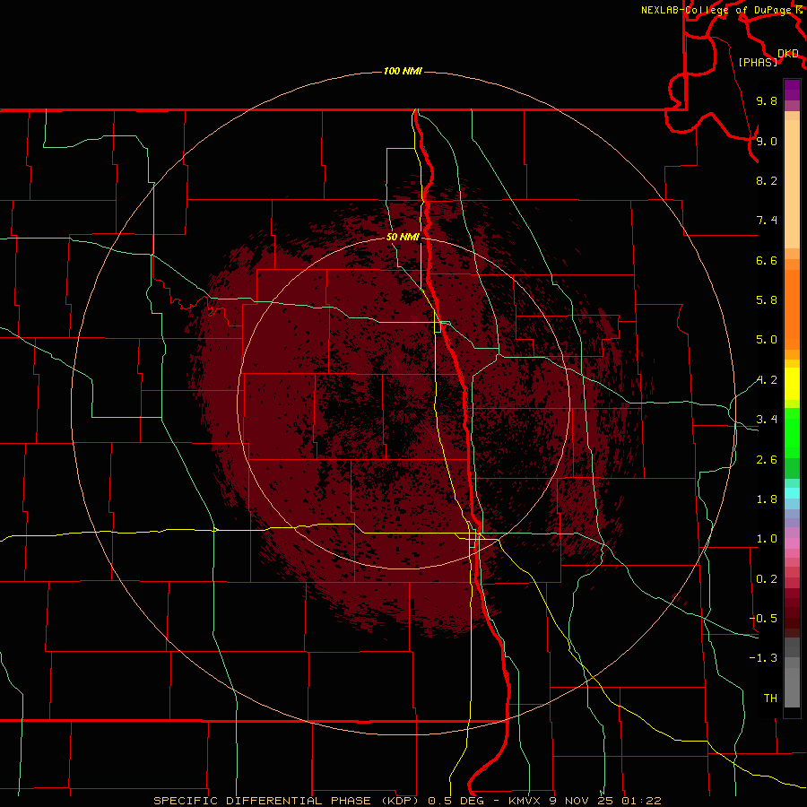Select the orange band of the color scale
Image resolution: width=807 pixels, height=807 pixels.
pyautogui.click(x=792, y=309)
